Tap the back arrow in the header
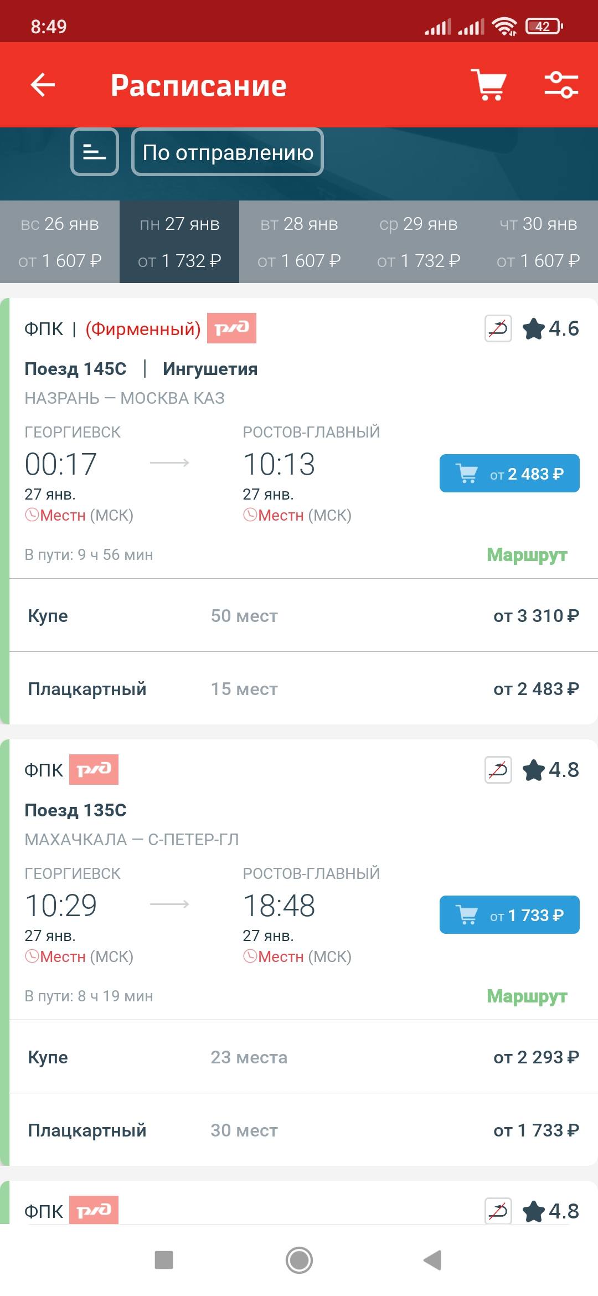This screenshot has width=598, height=1296. pyautogui.click(x=40, y=85)
